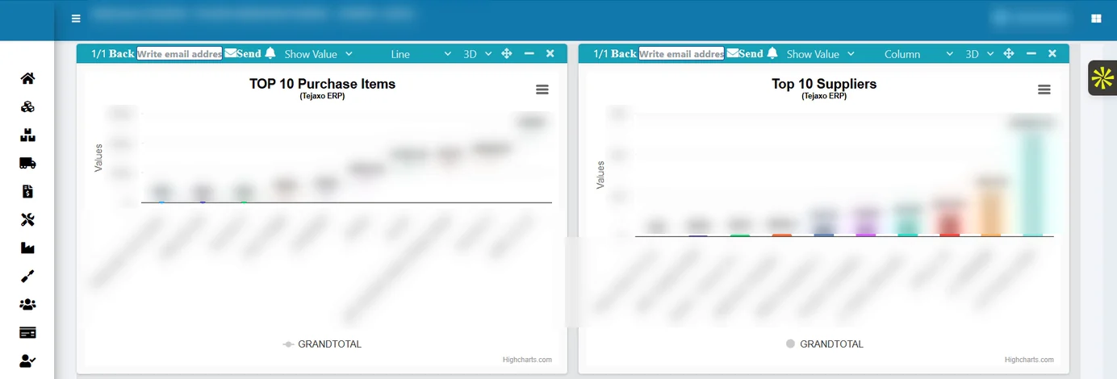The width and height of the screenshot is (1117, 379).
Task: Open Highcharts context menu in Purchase Items chart
Action: (542, 90)
